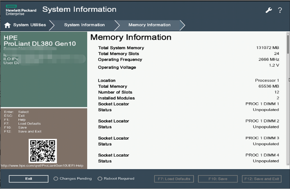Toggle the Changes Pending indicator
Viewport: 290px width, 189px height.
pos(56,179)
